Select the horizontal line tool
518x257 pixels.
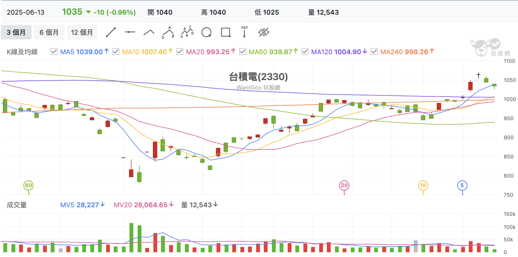point(130,32)
